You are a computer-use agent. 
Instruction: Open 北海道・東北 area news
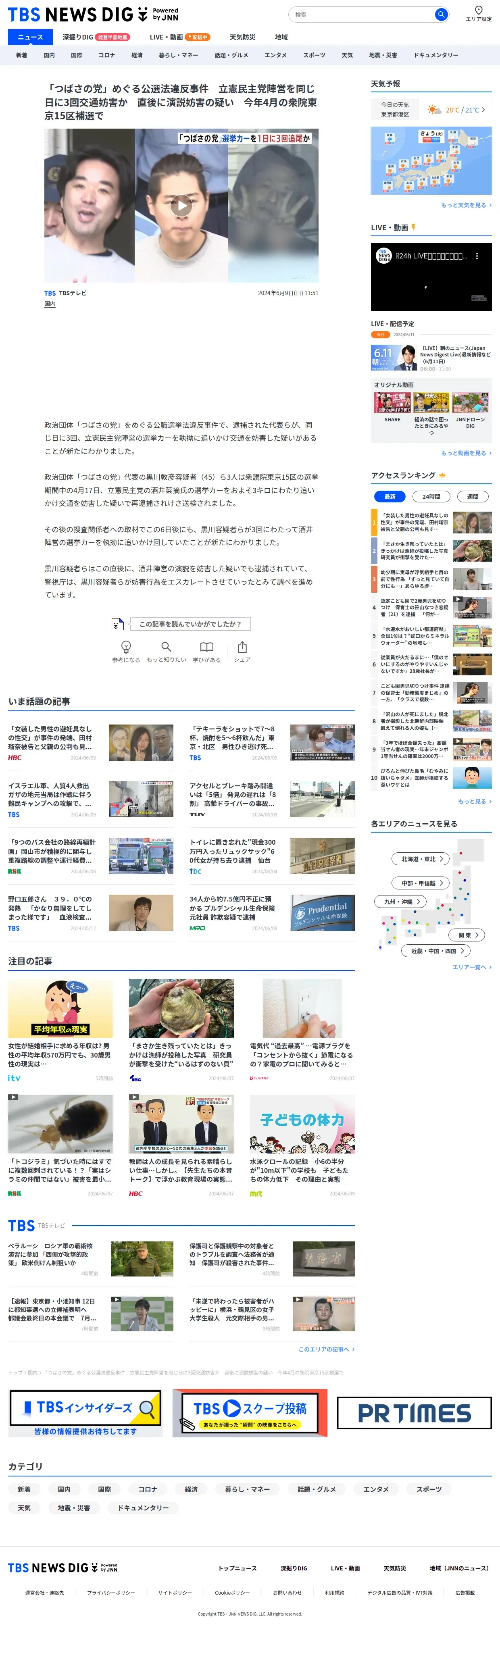tap(420, 859)
